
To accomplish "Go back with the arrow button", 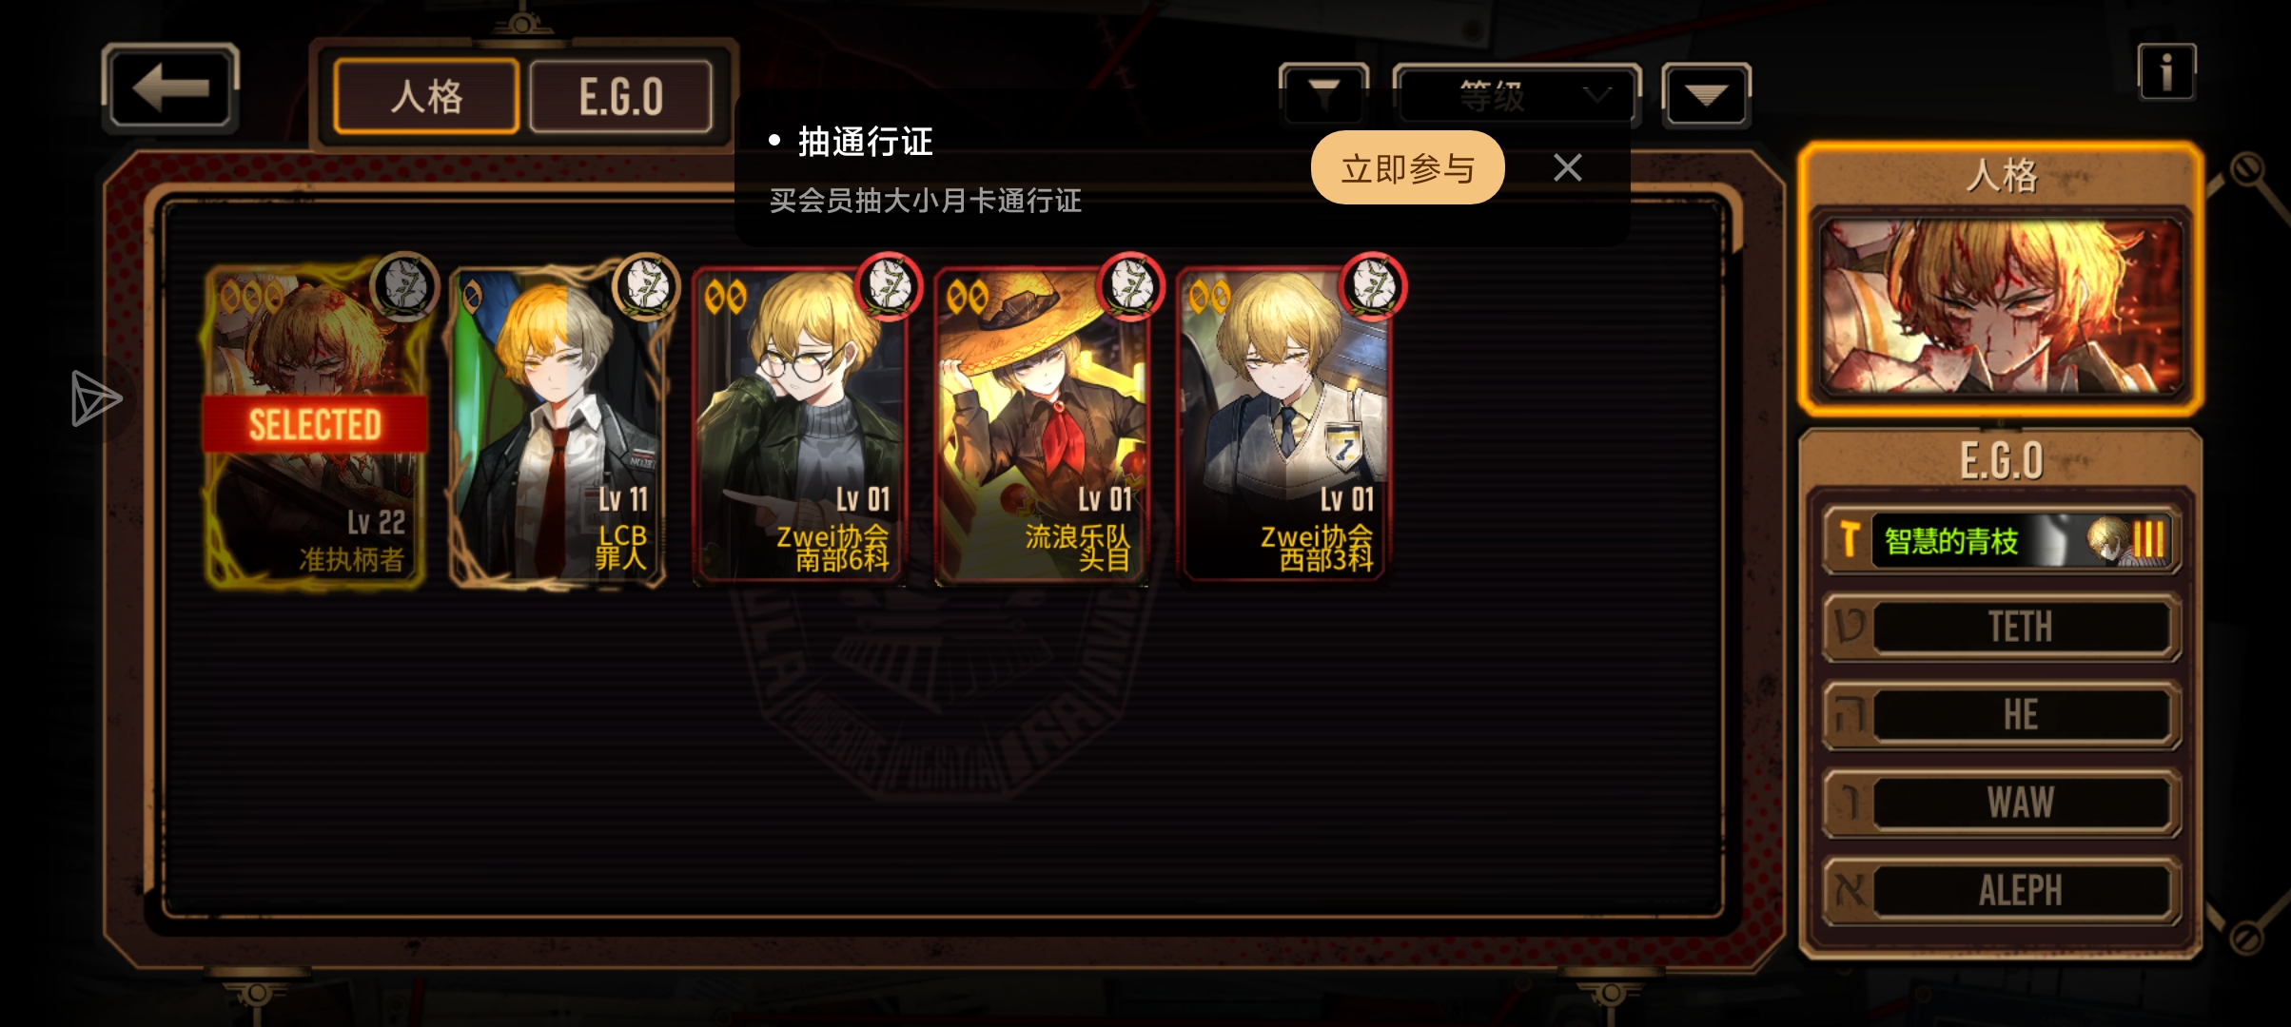I will (x=170, y=87).
